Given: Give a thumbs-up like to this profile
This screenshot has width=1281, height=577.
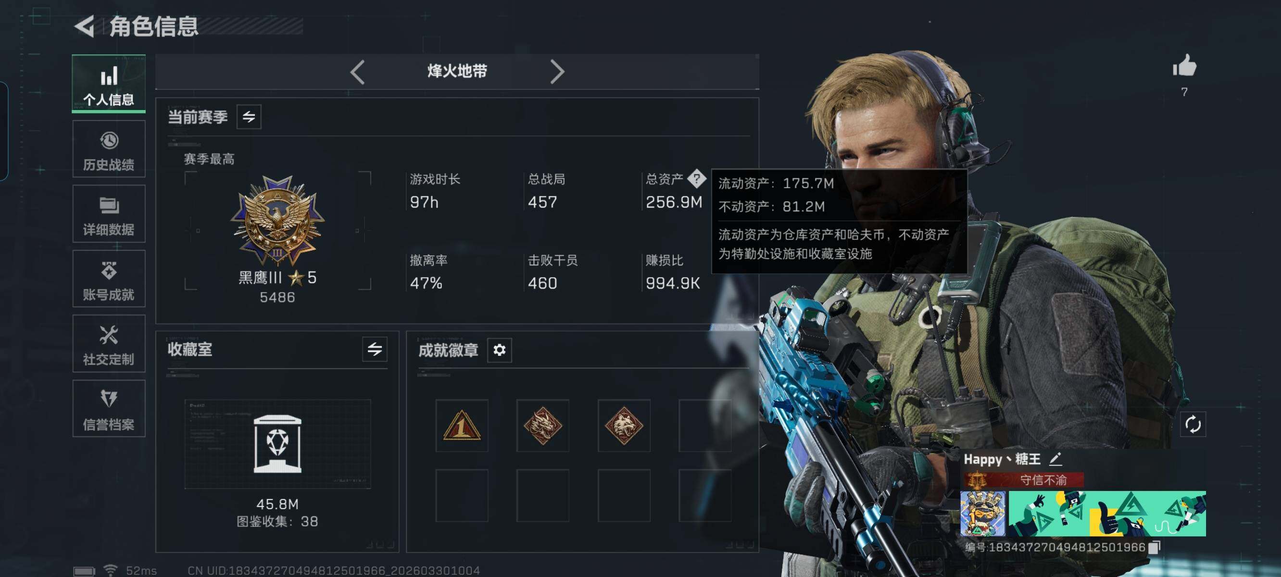Looking at the screenshot, I should coord(1184,66).
